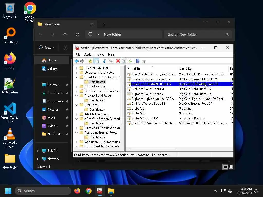Viewport: 263px width, 197px height.
Task: Select Microsoft RSA Root Certificate row
Action: pyautogui.click(x=180, y=123)
